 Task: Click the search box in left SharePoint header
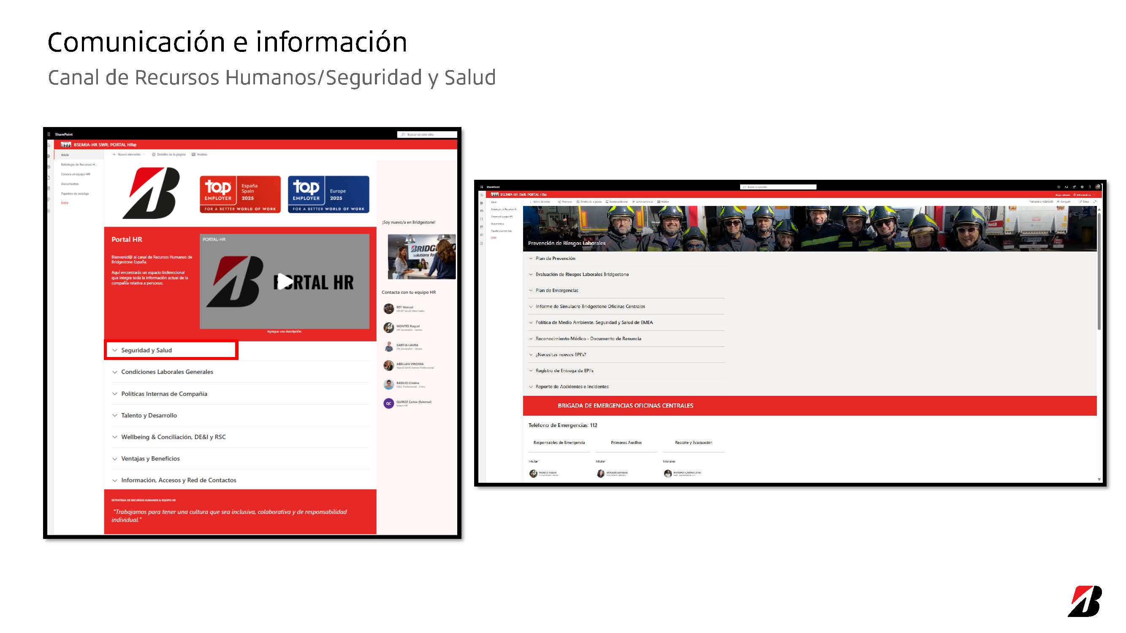(x=429, y=135)
